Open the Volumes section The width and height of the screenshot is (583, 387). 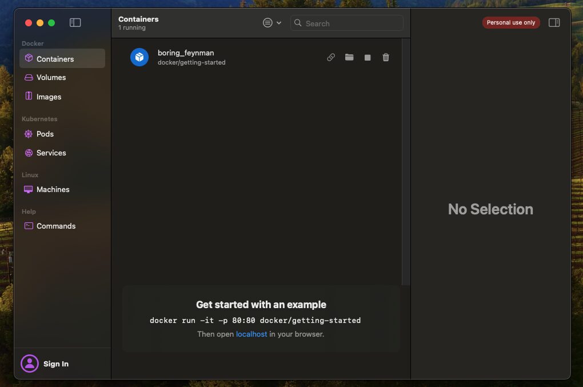click(50, 77)
